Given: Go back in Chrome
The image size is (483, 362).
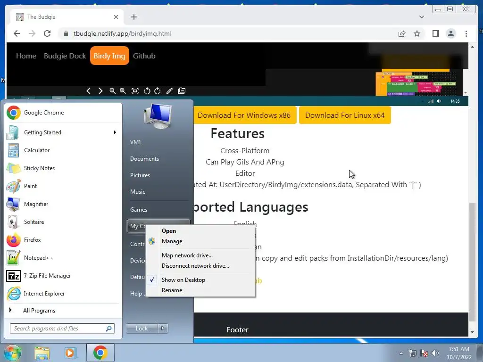Looking at the screenshot, I should [x=17, y=33].
